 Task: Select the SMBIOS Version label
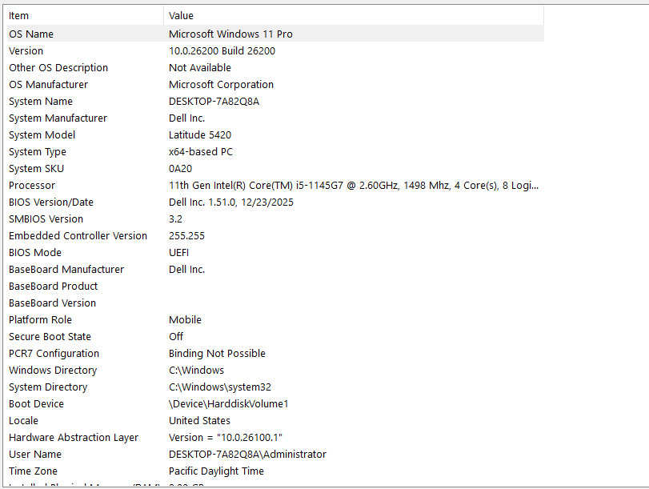46,219
